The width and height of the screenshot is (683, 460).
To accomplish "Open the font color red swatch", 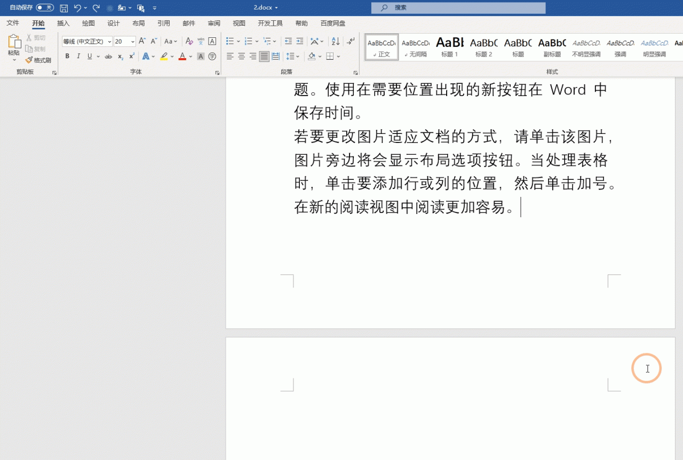I will [182, 56].
